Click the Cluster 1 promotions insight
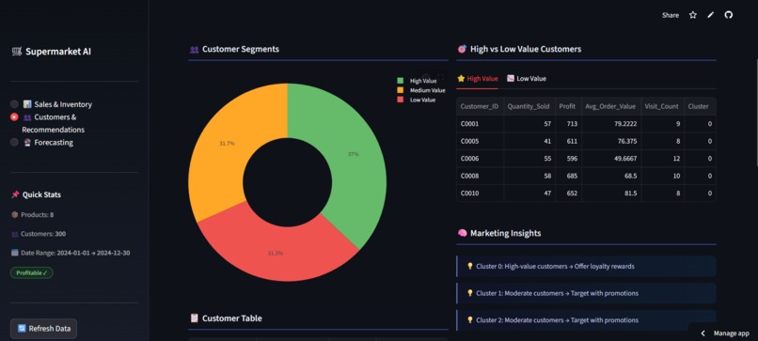Screen dimensions: 758x341 point(586,293)
